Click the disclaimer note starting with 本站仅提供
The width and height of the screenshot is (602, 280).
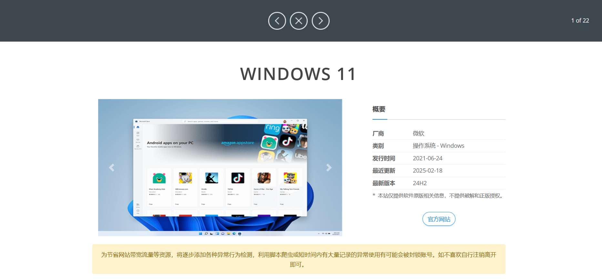(x=439, y=195)
